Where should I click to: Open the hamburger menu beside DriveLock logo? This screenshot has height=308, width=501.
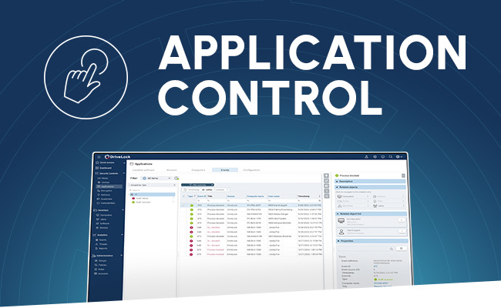[x=99, y=157]
